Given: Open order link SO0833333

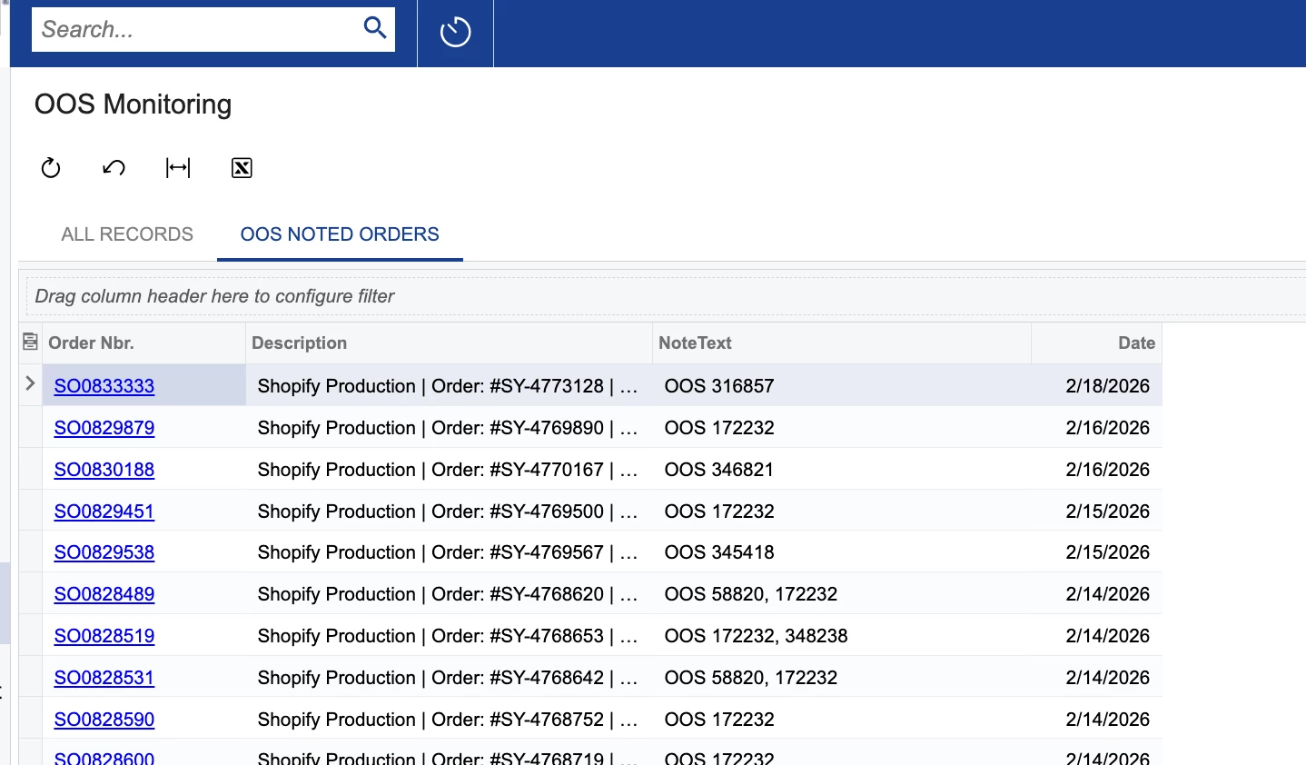Looking at the screenshot, I should [x=104, y=386].
